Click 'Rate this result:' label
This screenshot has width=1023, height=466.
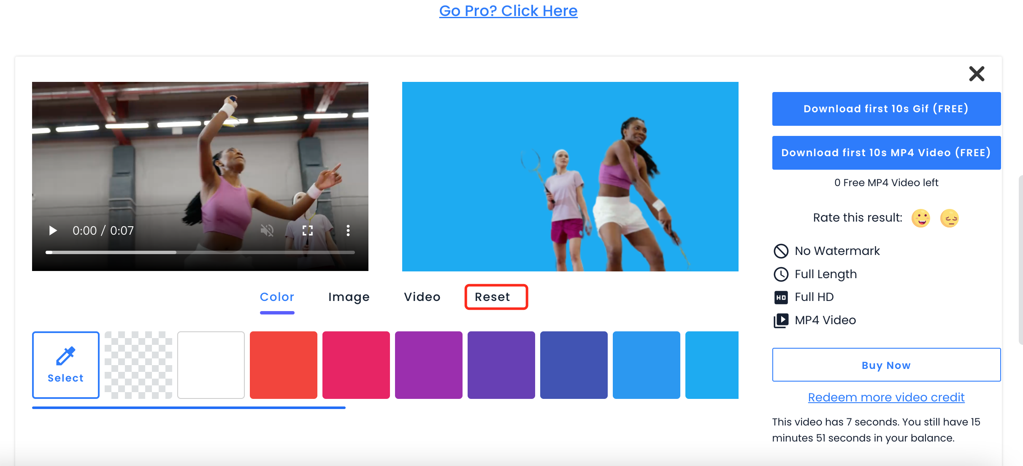(858, 218)
